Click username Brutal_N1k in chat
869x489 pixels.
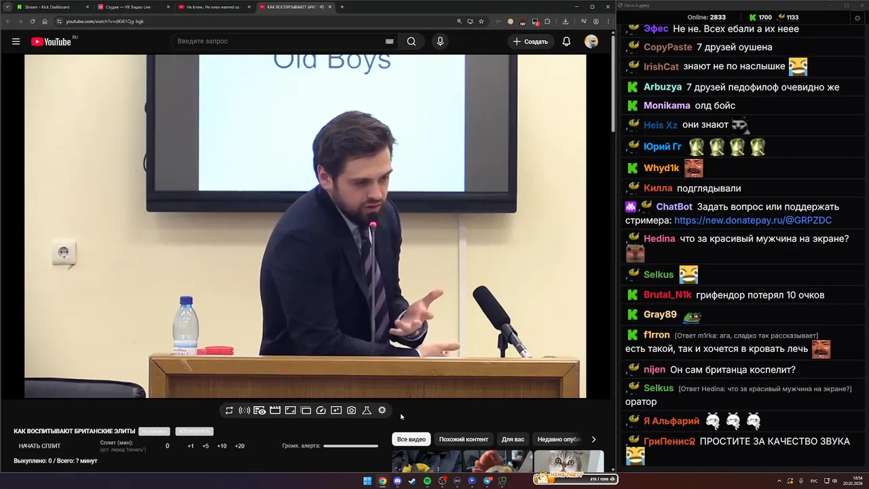[x=667, y=295]
